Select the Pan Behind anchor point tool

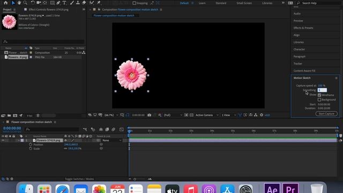click(x=45, y=3)
